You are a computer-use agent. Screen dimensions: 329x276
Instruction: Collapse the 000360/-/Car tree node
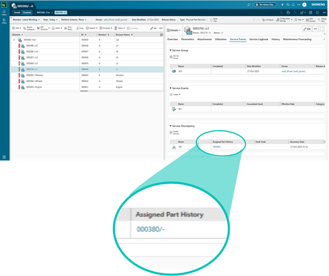(x=15, y=40)
